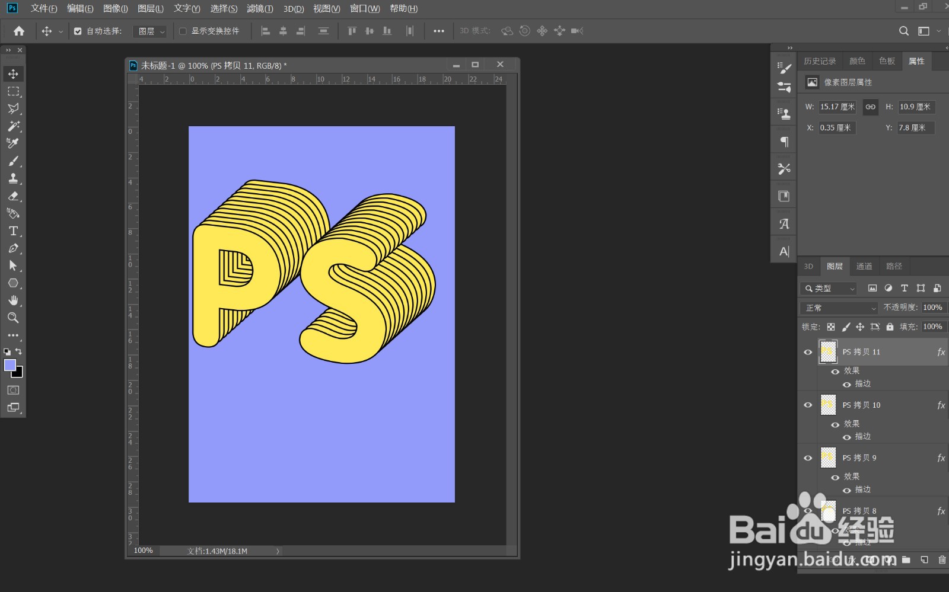Click the Create New Layer icon
Screen dimensions: 949x592
coord(924,559)
